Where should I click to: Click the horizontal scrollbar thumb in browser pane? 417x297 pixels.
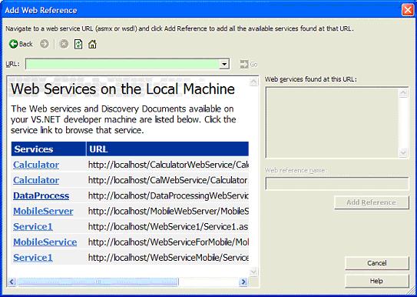pyautogui.click(x=98, y=282)
